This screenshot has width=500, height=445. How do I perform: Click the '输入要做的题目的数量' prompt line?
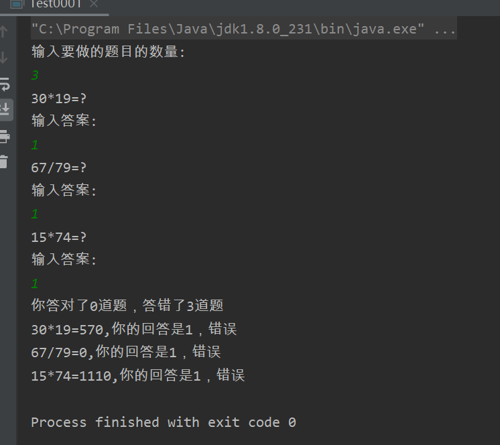(x=107, y=52)
